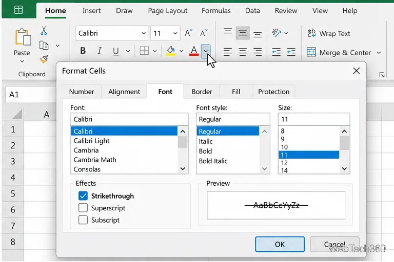Click Cancel in Format Cells dialog
The image size is (394, 262).
pyautogui.click(x=334, y=244)
